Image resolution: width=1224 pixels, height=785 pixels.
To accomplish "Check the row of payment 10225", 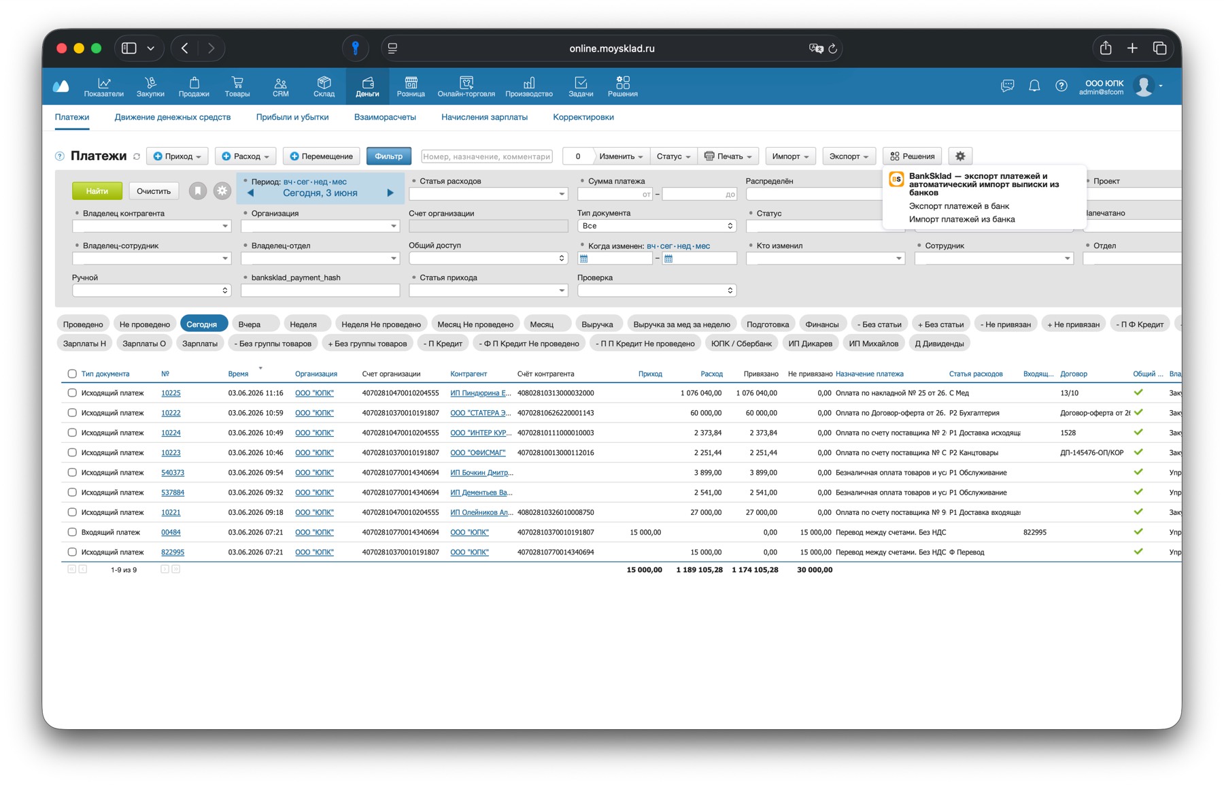I will [72, 392].
